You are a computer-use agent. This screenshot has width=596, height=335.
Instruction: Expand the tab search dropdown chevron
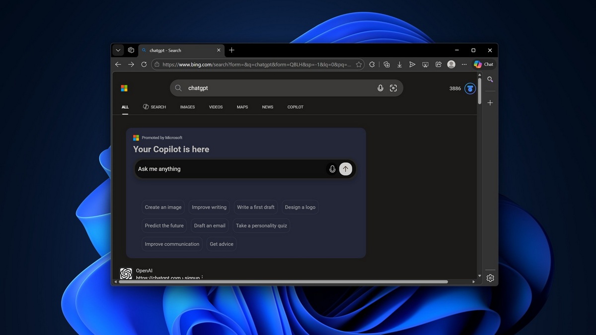click(118, 50)
